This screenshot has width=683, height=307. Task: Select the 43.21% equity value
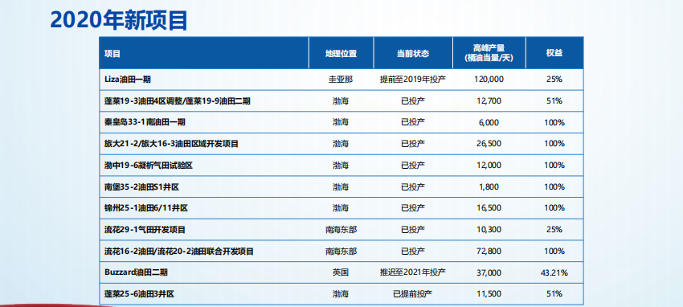click(554, 272)
